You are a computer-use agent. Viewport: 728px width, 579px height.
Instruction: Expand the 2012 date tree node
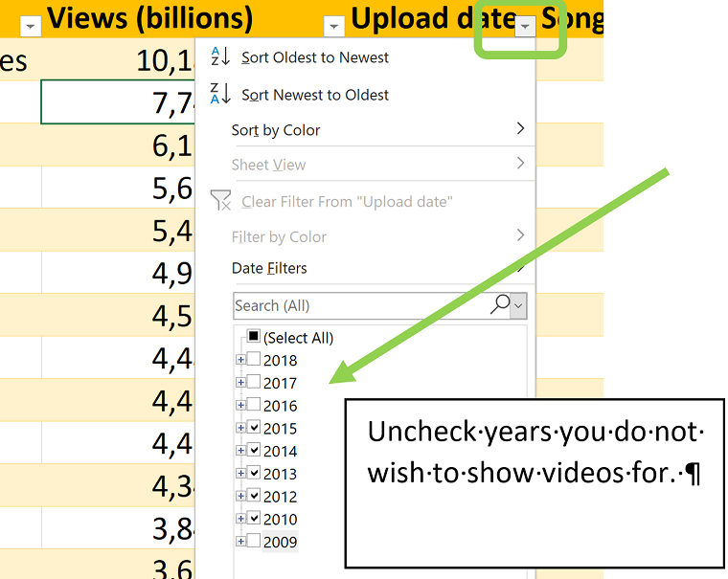click(x=240, y=496)
